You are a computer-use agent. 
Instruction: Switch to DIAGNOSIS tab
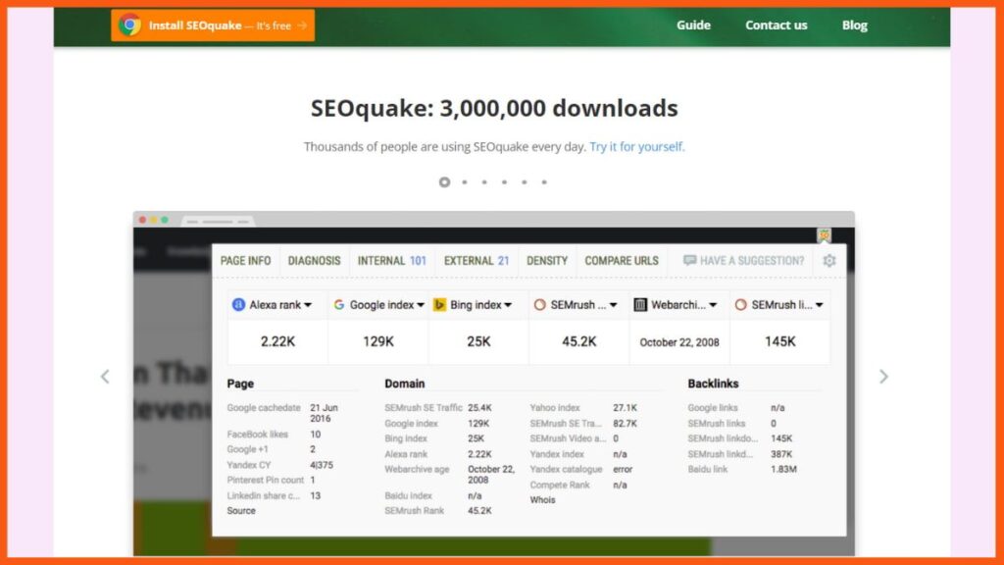click(x=314, y=261)
